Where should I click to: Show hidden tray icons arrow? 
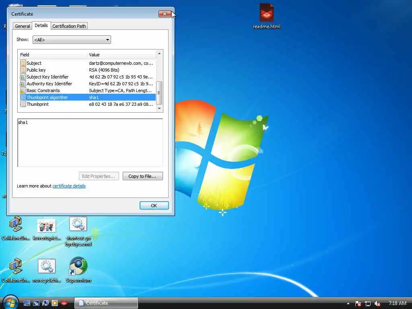point(348,303)
